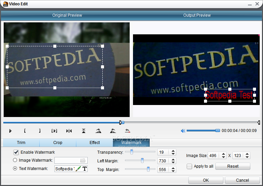Click the Left Margin slider handle
Image resolution: width=263 pixels, height=186 pixels.
[x=142, y=161]
